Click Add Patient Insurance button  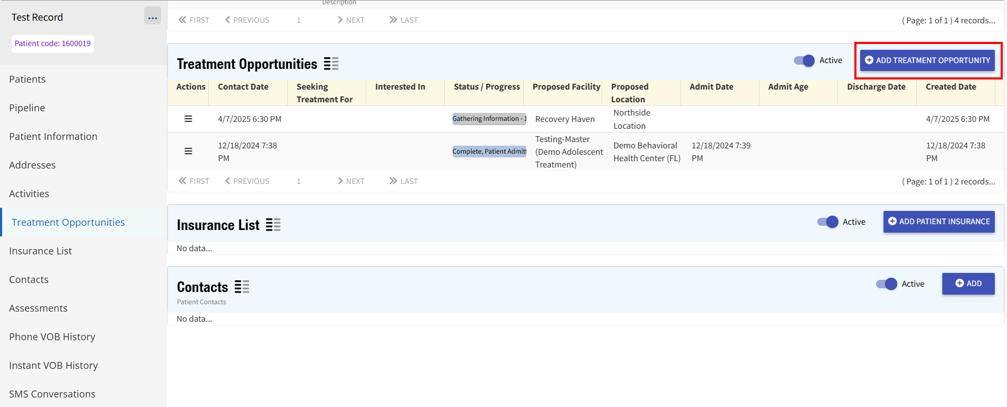[x=939, y=222]
